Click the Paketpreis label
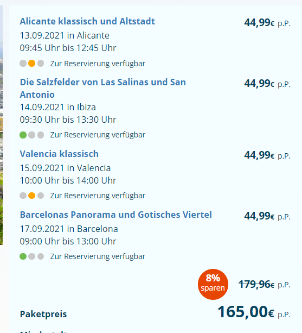This screenshot has height=333, width=302. (43, 314)
